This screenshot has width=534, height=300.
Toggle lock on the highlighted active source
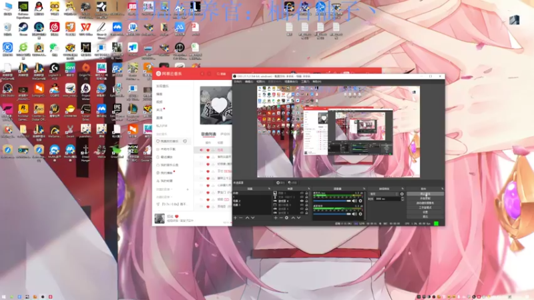[x=306, y=201]
